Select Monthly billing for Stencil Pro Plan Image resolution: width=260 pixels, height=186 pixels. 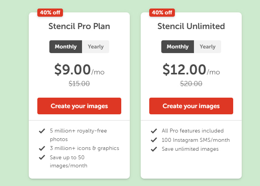pyautogui.click(x=66, y=46)
